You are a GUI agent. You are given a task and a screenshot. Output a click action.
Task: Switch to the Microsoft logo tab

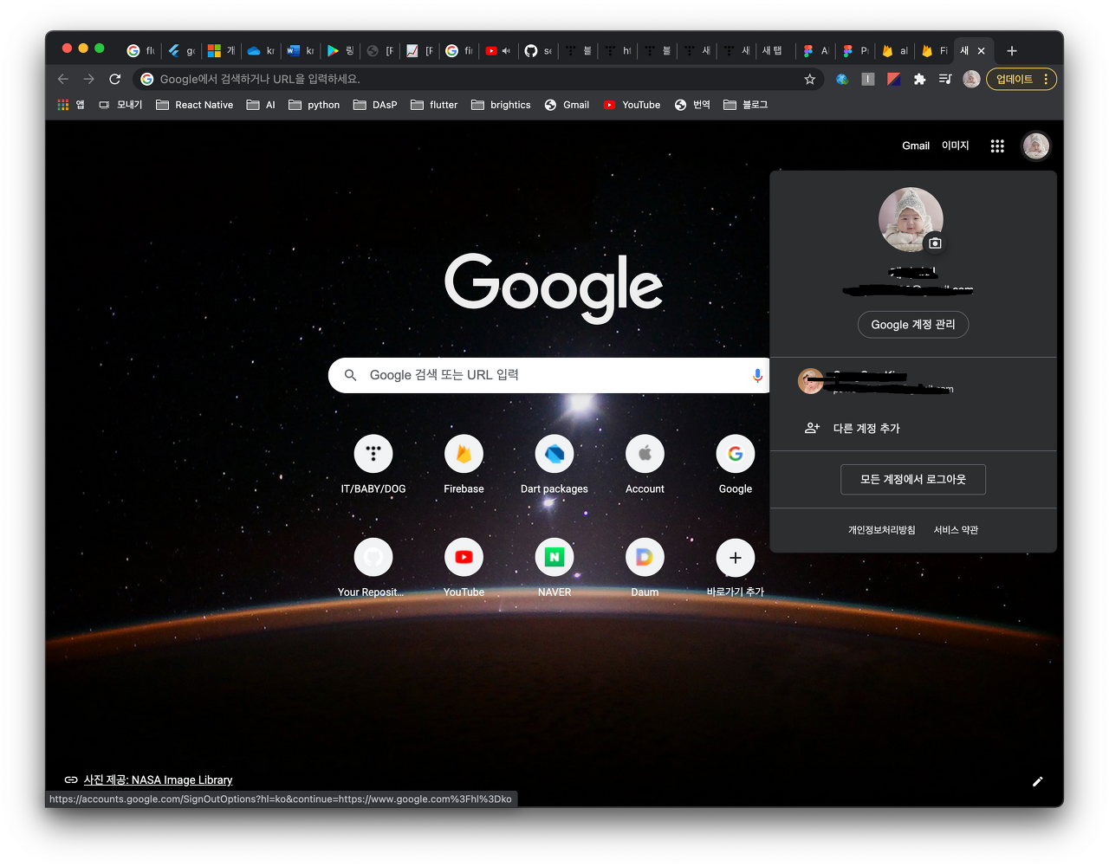coord(221,51)
